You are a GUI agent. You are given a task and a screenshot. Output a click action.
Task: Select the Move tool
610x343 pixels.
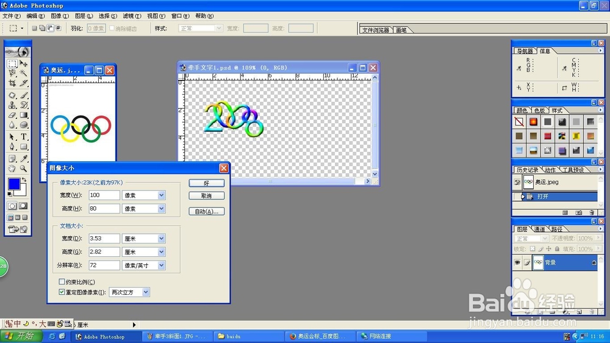pyautogui.click(x=24, y=63)
